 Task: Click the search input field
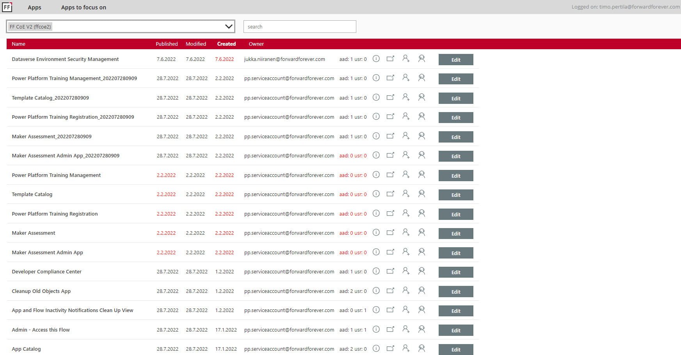[300, 27]
